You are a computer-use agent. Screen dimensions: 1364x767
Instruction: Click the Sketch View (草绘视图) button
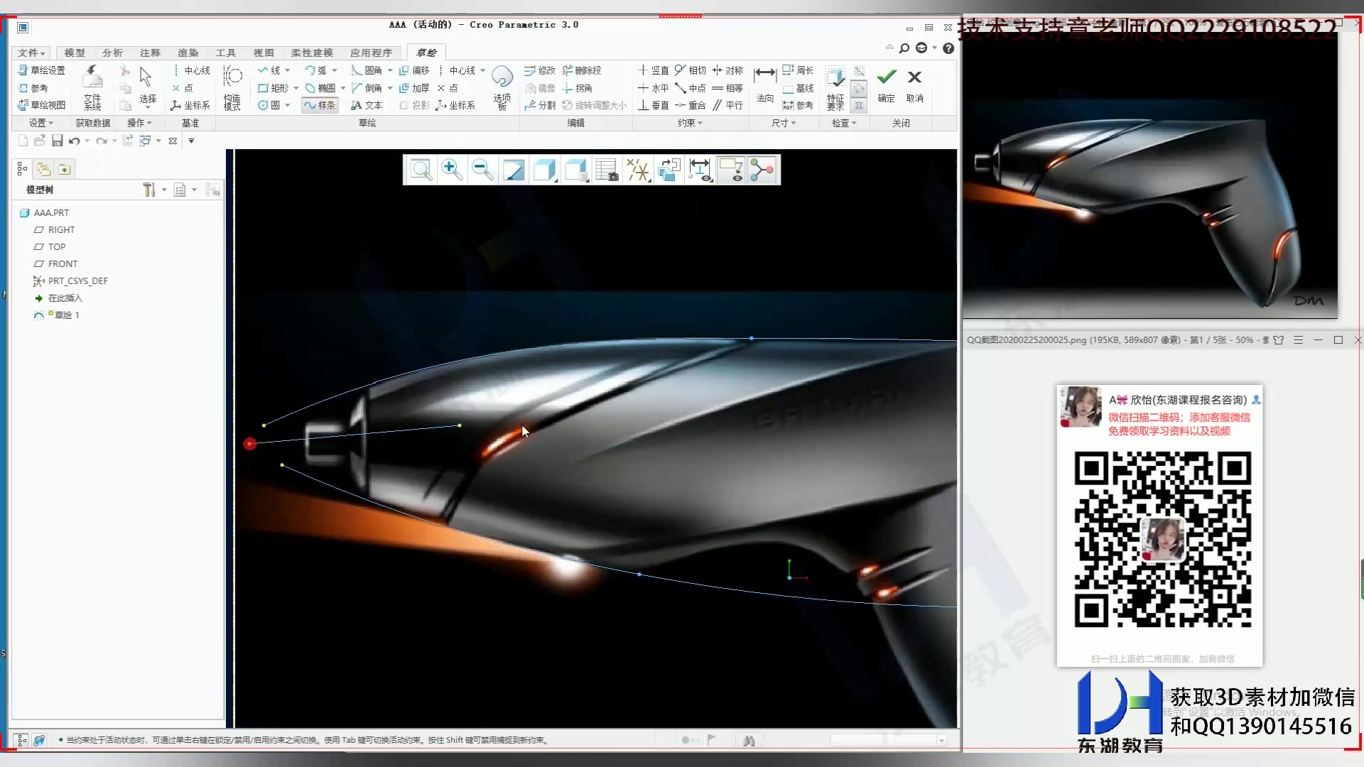tap(42, 105)
